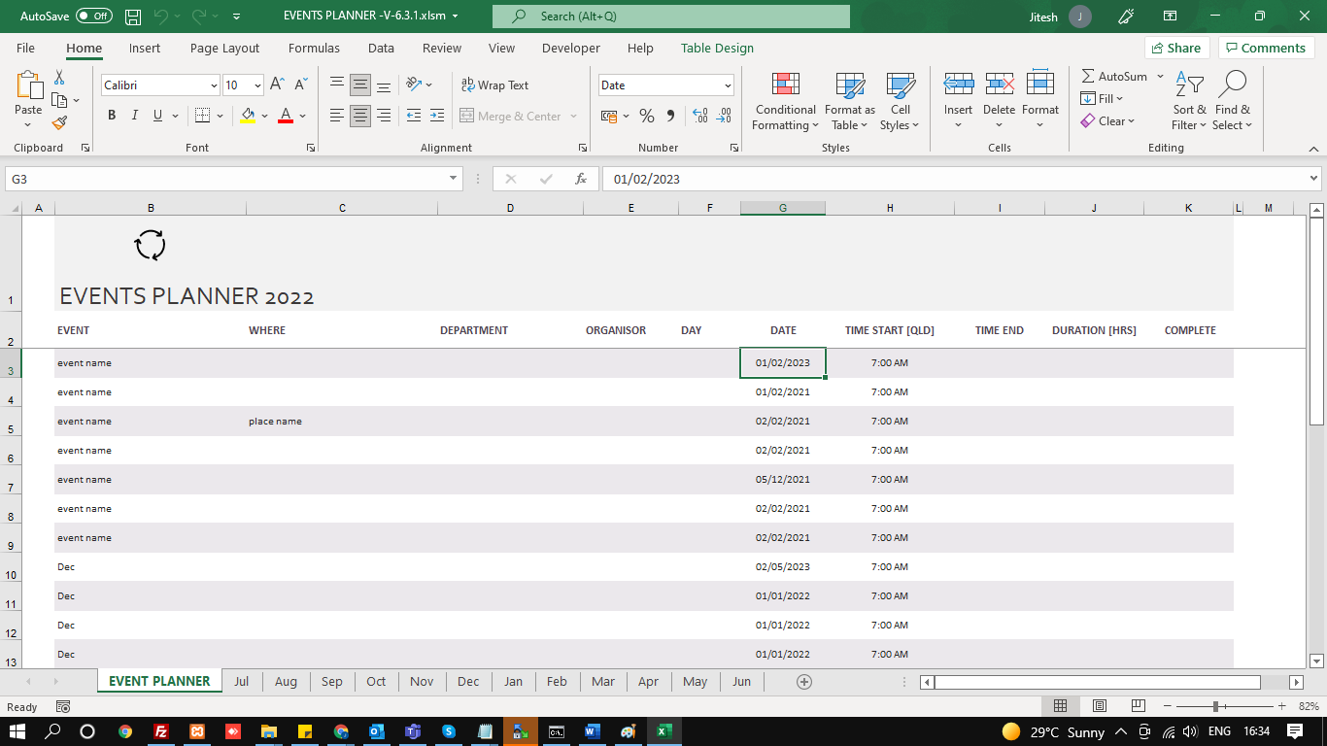
Task: Click the Save disk icon
Action: click(x=133, y=17)
